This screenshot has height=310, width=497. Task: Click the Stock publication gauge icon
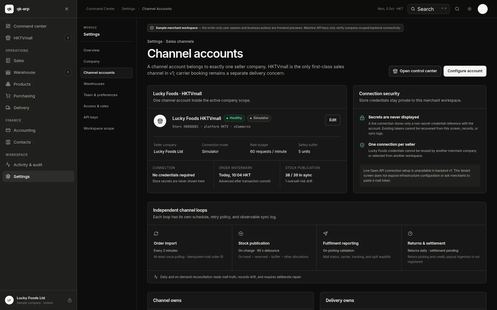[x=241, y=233]
